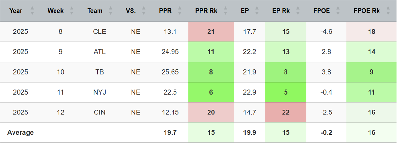Sort table by Team column label
This screenshot has height=144, width=400.
[x=95, y=11]
